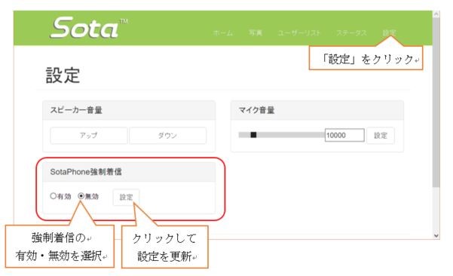Click the vertical scrollbar thumb
The height and width of the screenshot is (276, 453).
pyautogui.click(x=436, y=102)
